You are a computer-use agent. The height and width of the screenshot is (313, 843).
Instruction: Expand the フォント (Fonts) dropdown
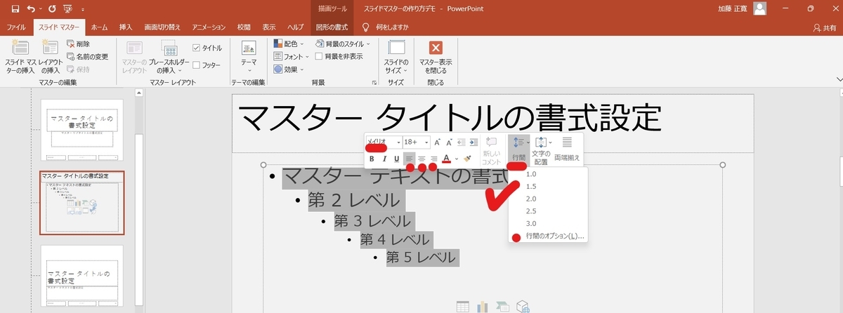point(292,56)
